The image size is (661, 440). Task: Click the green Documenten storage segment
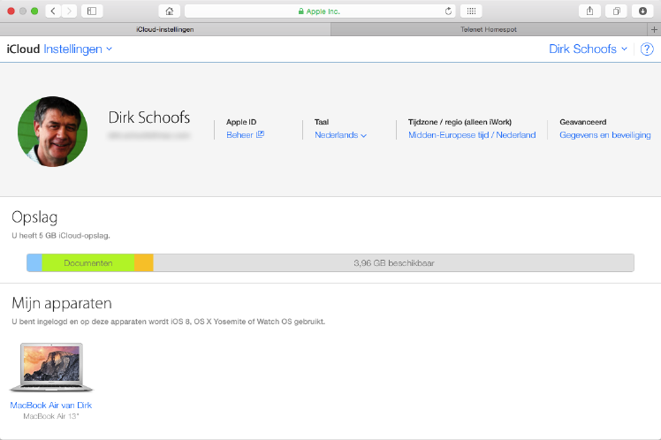(88, 263)
